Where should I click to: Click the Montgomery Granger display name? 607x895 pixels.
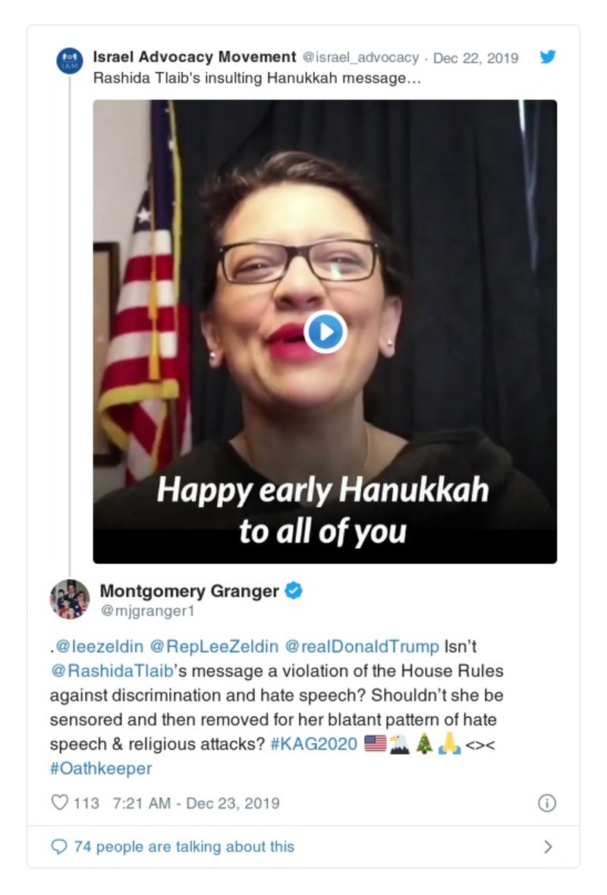pyautogui.click(x=189, y=591)
